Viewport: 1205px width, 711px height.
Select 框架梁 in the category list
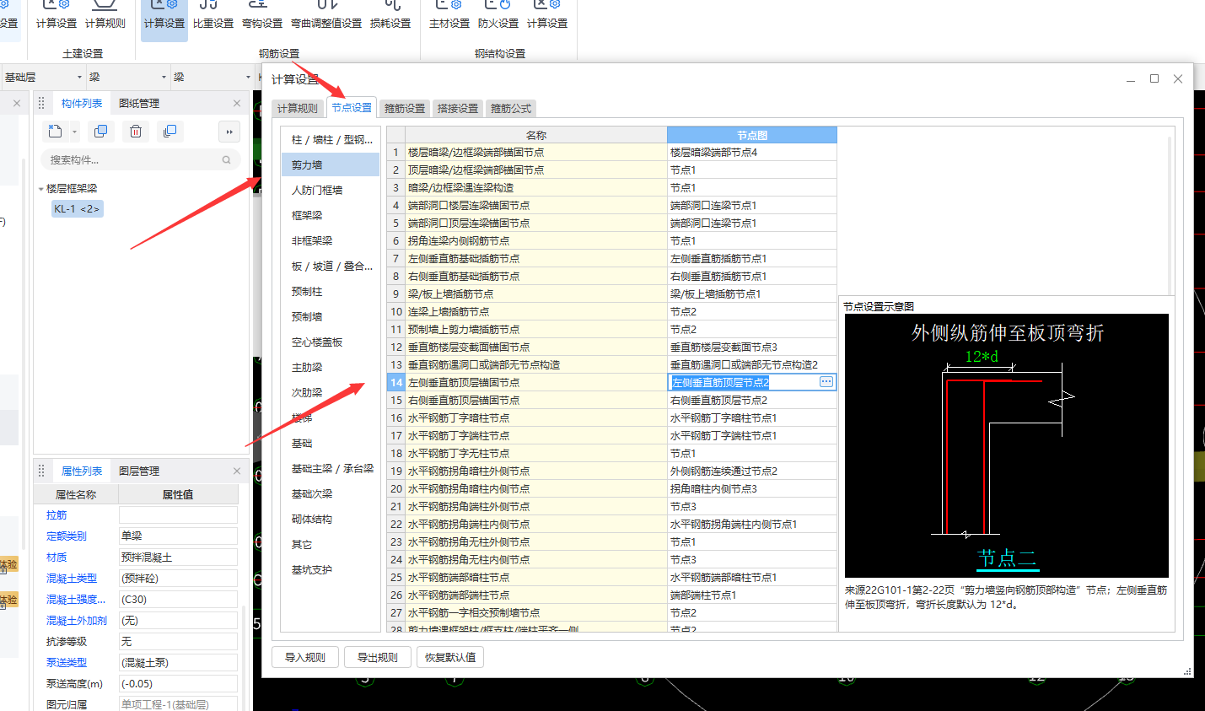click(x=331, y=215)
